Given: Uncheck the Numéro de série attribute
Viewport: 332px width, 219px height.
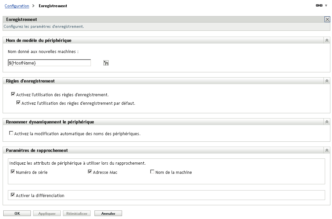Looking at the screenshot, I should coord(13,171).
